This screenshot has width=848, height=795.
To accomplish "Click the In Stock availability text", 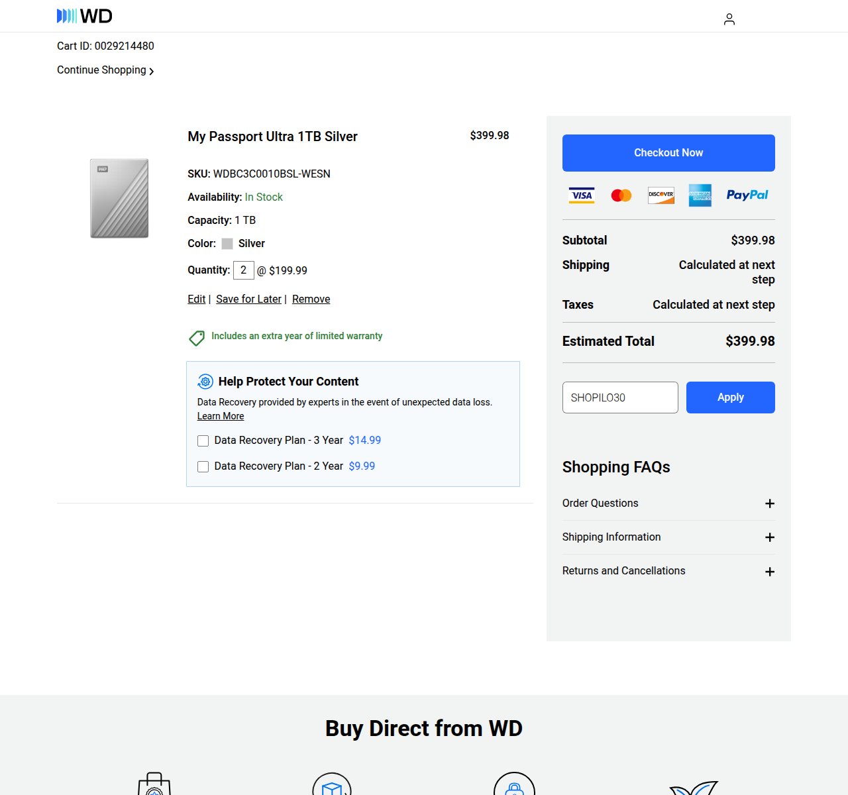I will point(264,197).
